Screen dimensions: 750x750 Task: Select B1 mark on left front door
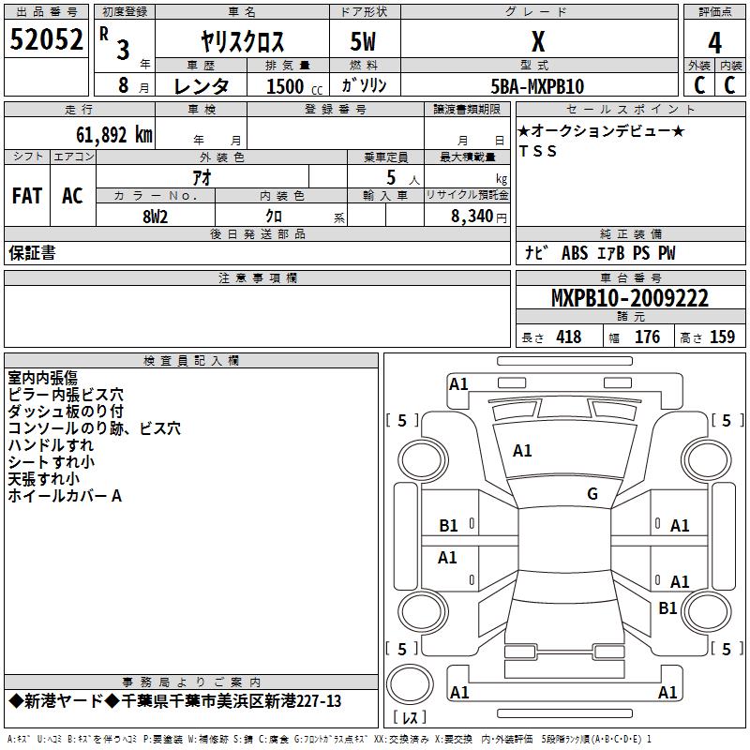click(x=448, y=526)
